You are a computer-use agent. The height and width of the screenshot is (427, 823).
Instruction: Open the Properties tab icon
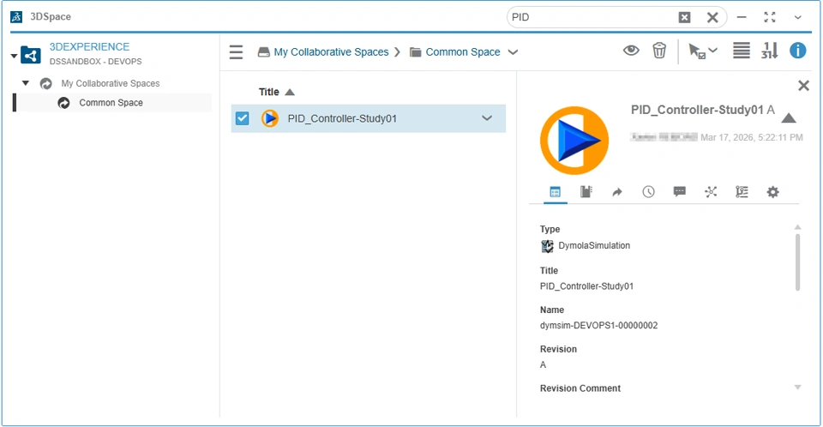coord(556,192)
